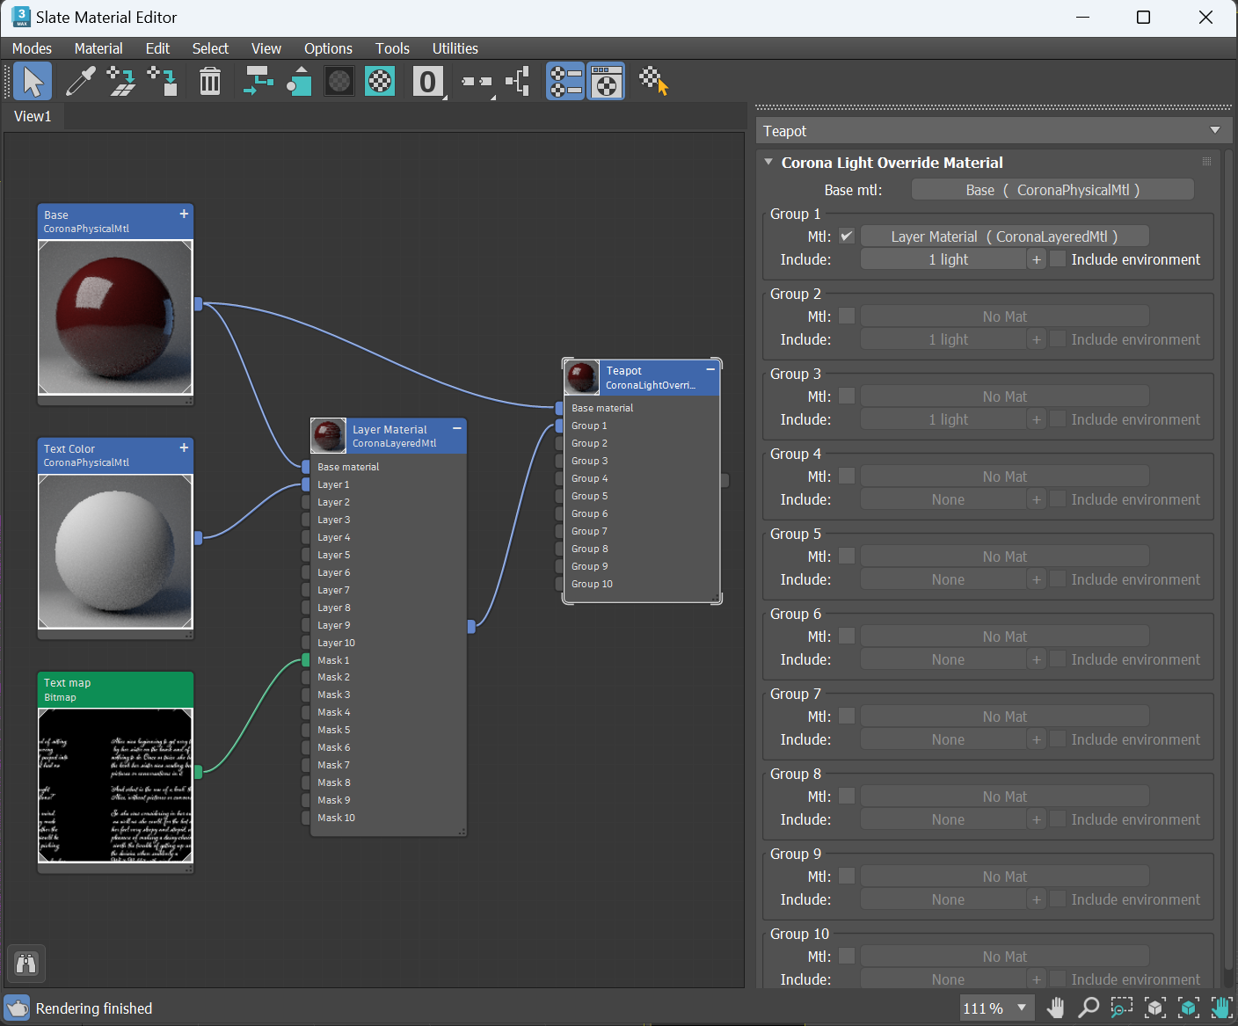Activate the Select Tool arrow icon
The height and width of the screenshot is (1026, 1238).
[x=33, y=82]
